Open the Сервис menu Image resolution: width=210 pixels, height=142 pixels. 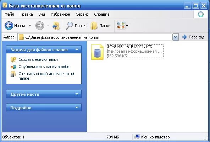(x=82, y=14)
